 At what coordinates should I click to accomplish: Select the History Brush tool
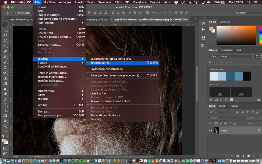(x=5, y=73)
